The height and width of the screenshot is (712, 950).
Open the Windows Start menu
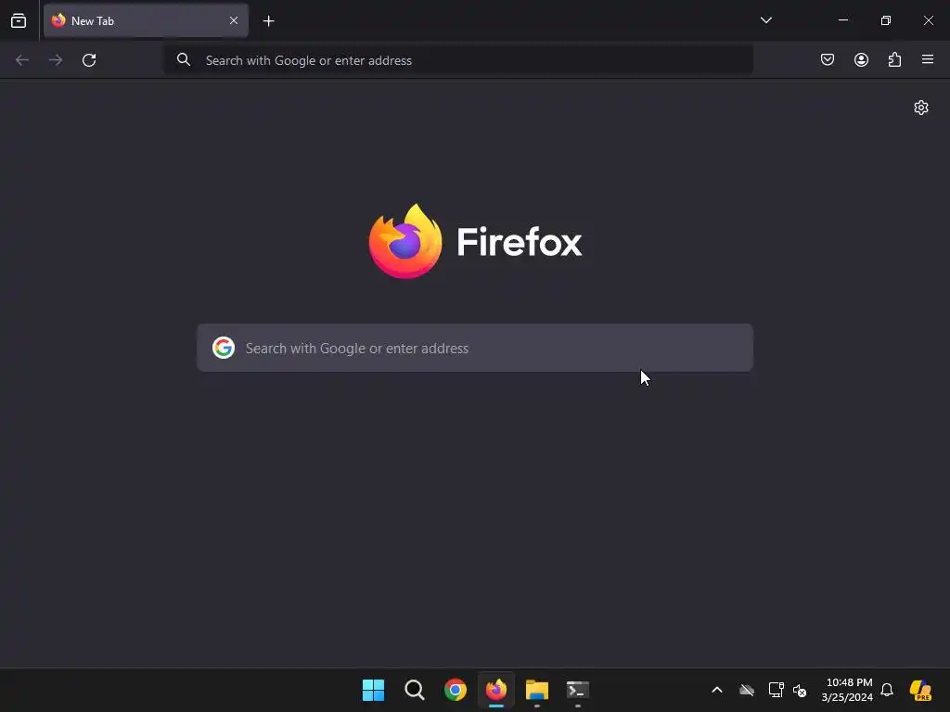[x=373, y=690]
